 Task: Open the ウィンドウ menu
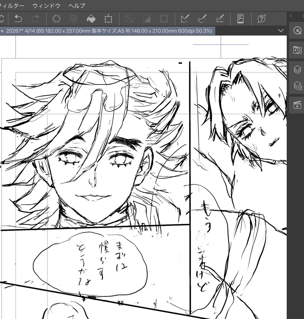pyautogui.click(x=46, y=5)
